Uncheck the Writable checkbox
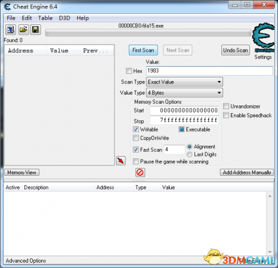 click(136, 129)
